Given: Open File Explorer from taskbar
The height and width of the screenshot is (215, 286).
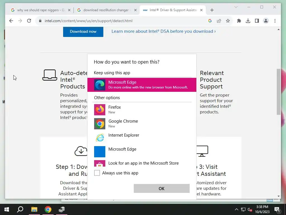Looking at the screenshot, I should tap(34, 209).
